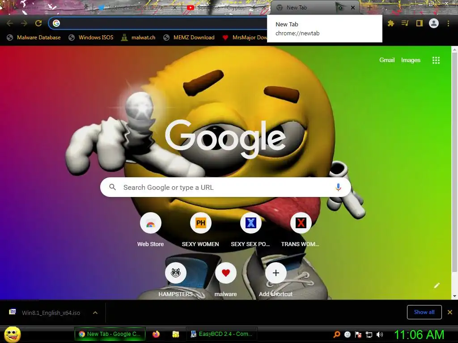
Task: Open the Chrome profile avatar
Action: point(434,23)
